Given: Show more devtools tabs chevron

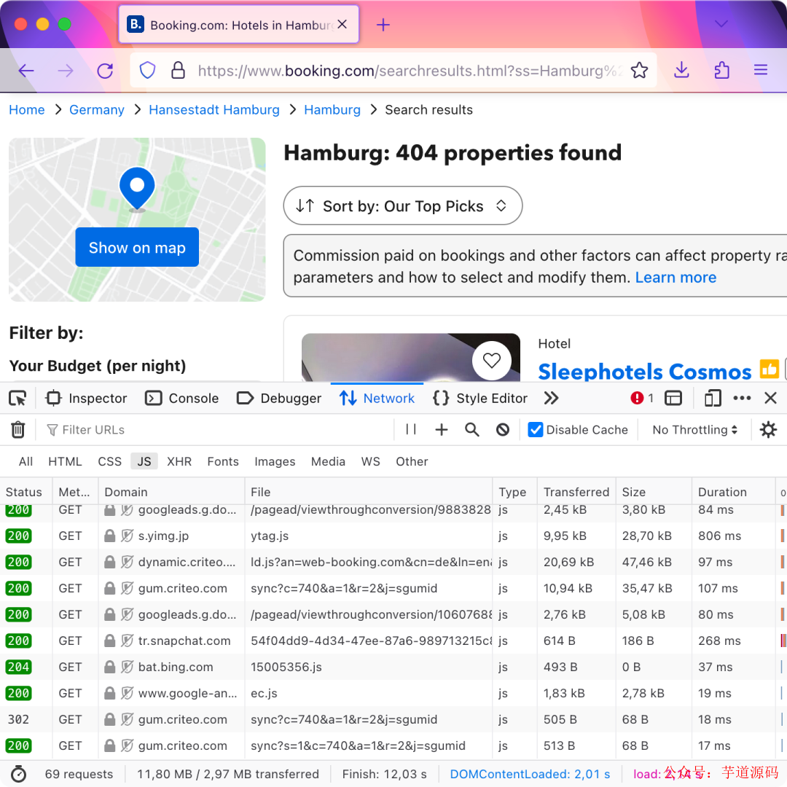Looking at the screenshot, I should [551, 399].
